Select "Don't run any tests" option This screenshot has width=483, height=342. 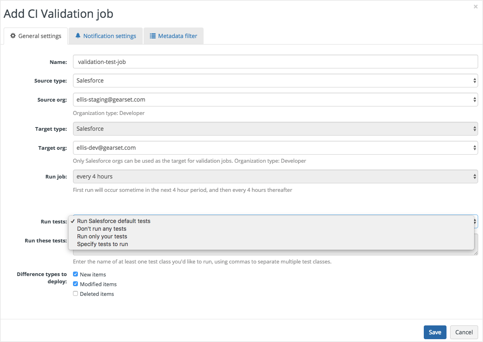[x=102, y=229]
